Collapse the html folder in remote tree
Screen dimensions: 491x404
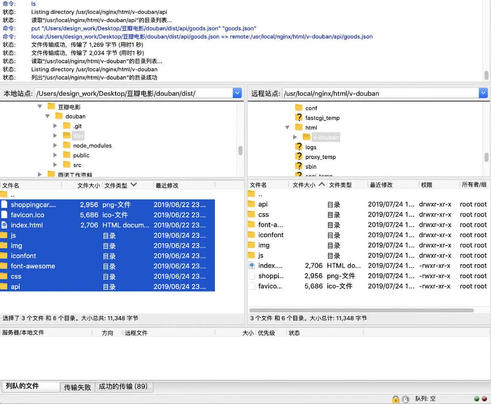point(287,127)
